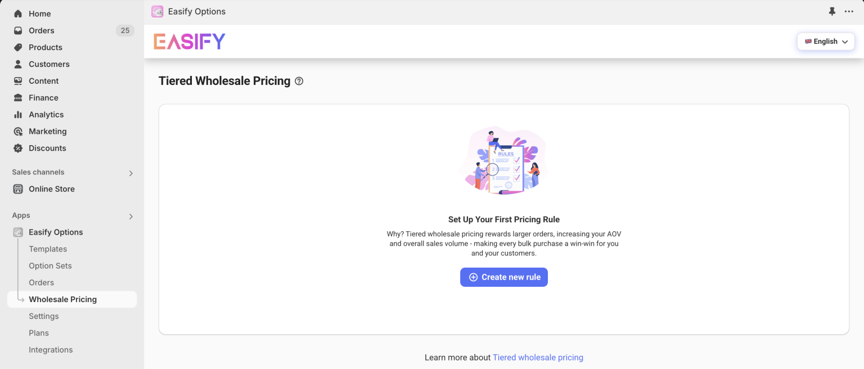Image resolution: width=864 pixels, height=369 pixels.
Task: Click the help icon beside Tiered Wholesale Pricing
Action: coord(299,81)
